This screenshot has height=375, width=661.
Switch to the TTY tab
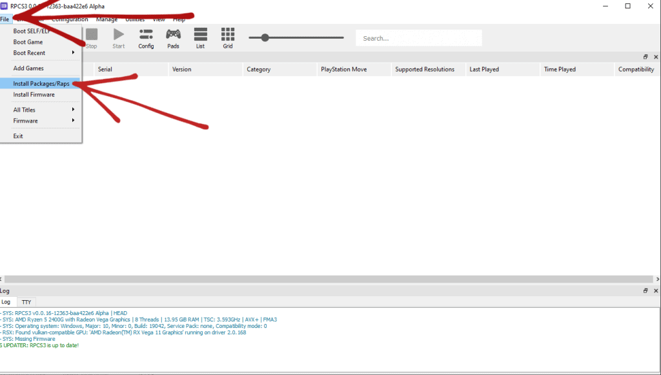26,302
